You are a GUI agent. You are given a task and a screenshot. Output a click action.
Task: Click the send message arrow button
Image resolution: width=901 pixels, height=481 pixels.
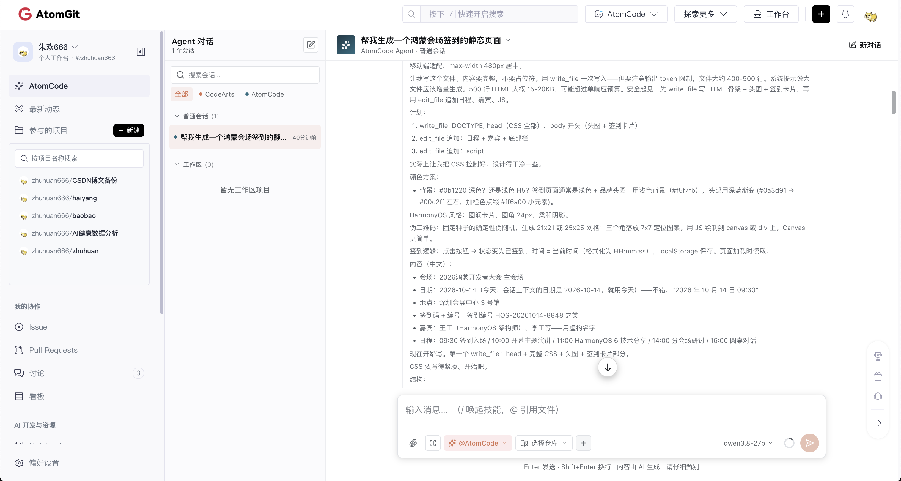click(809, 443)
